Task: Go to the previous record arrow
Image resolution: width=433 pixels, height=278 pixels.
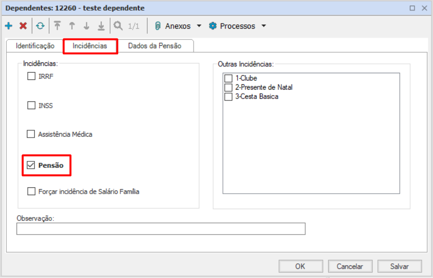Action: [72, 26]
